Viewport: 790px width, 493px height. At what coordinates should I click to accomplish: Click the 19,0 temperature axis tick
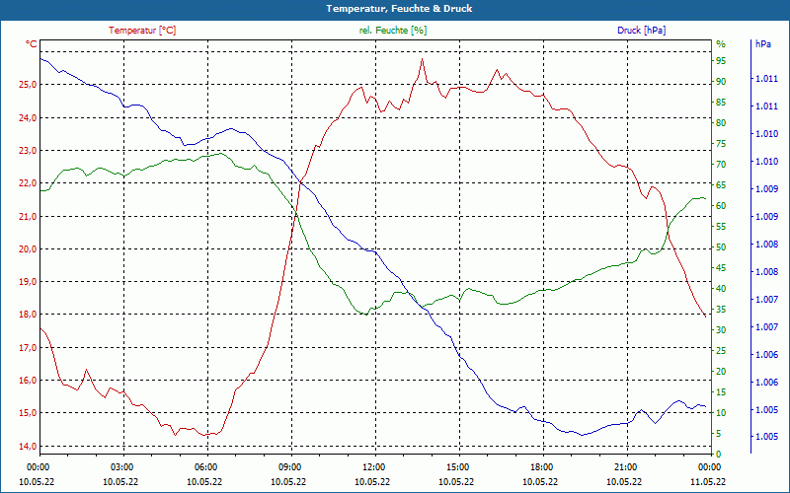(x=28, y=282)
